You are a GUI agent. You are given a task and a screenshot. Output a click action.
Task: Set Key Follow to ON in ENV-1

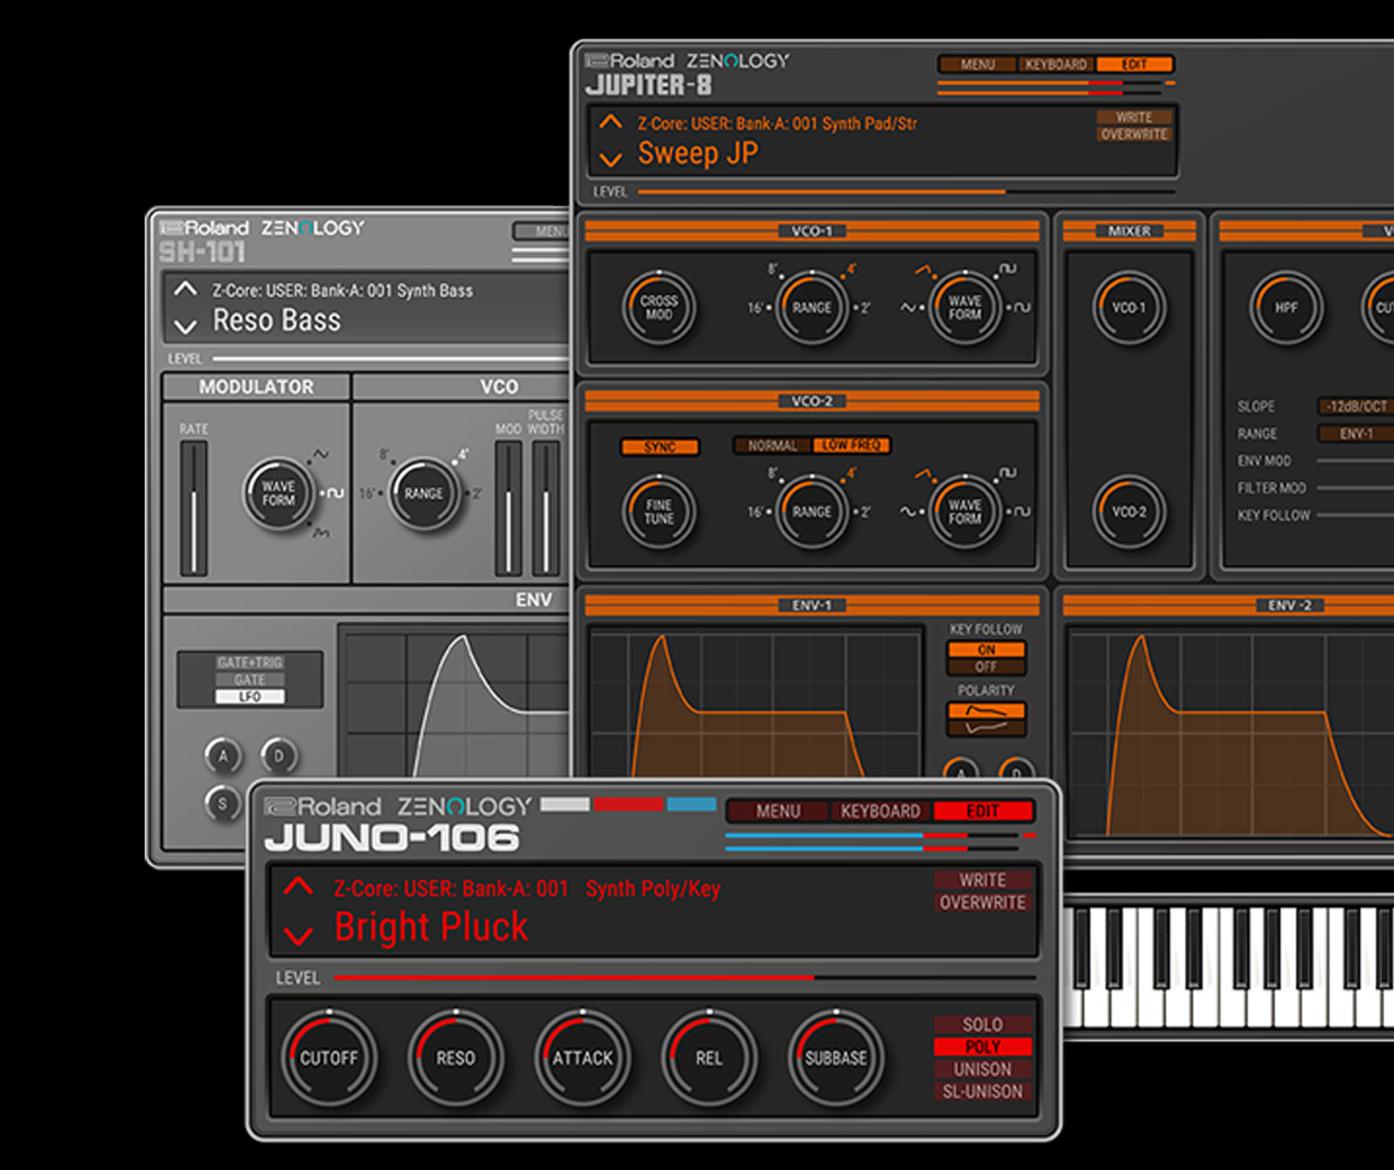(986, 650)
